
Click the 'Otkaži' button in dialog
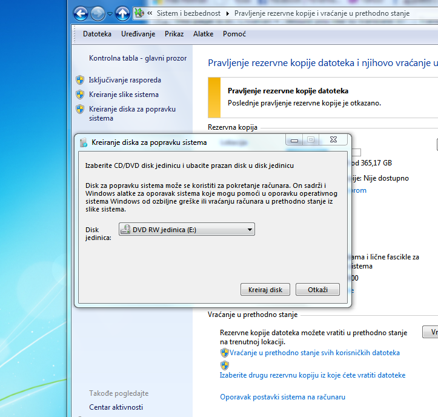point(317,290)
